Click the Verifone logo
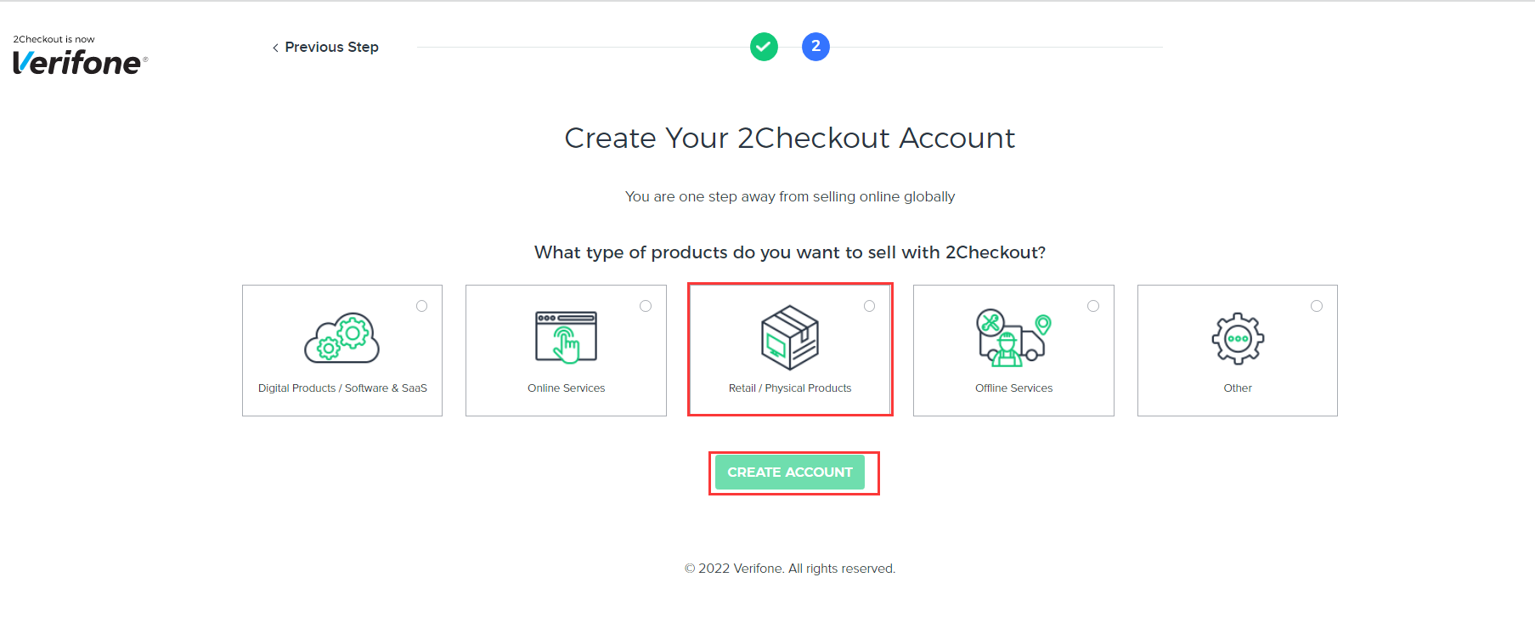Viewport: 1535px width, 634px height. click(x=79, y=62)
